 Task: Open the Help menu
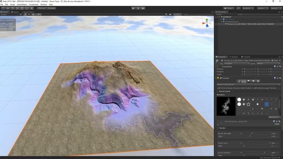pos(51,4)
